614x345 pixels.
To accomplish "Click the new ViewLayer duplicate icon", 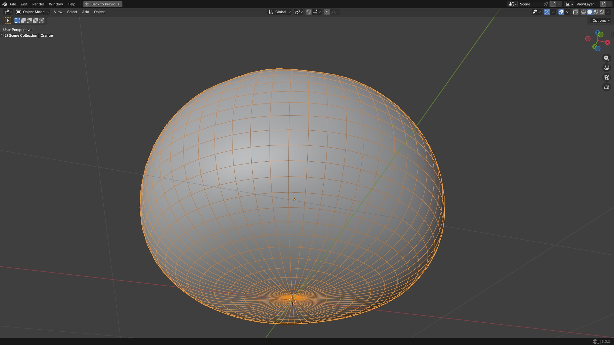I will click(x=603, y=4).
